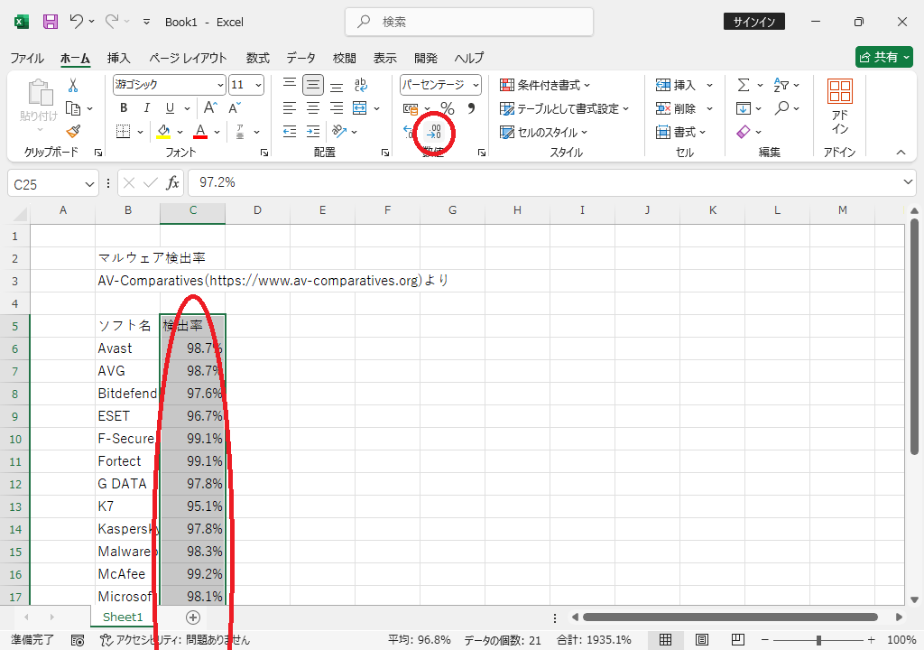The width and height of the screenshot is (924, 650).
Task: Apply accounting number format
Action: 411,108
